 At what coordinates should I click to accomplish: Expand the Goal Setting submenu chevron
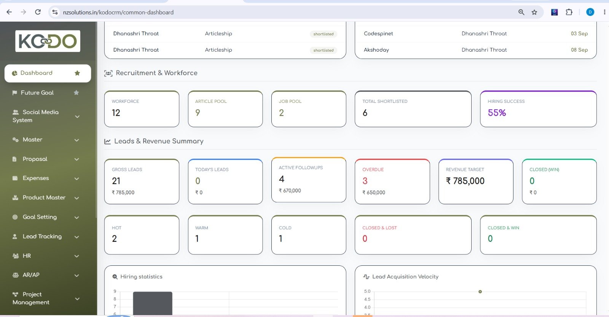(x=77, y=218)
